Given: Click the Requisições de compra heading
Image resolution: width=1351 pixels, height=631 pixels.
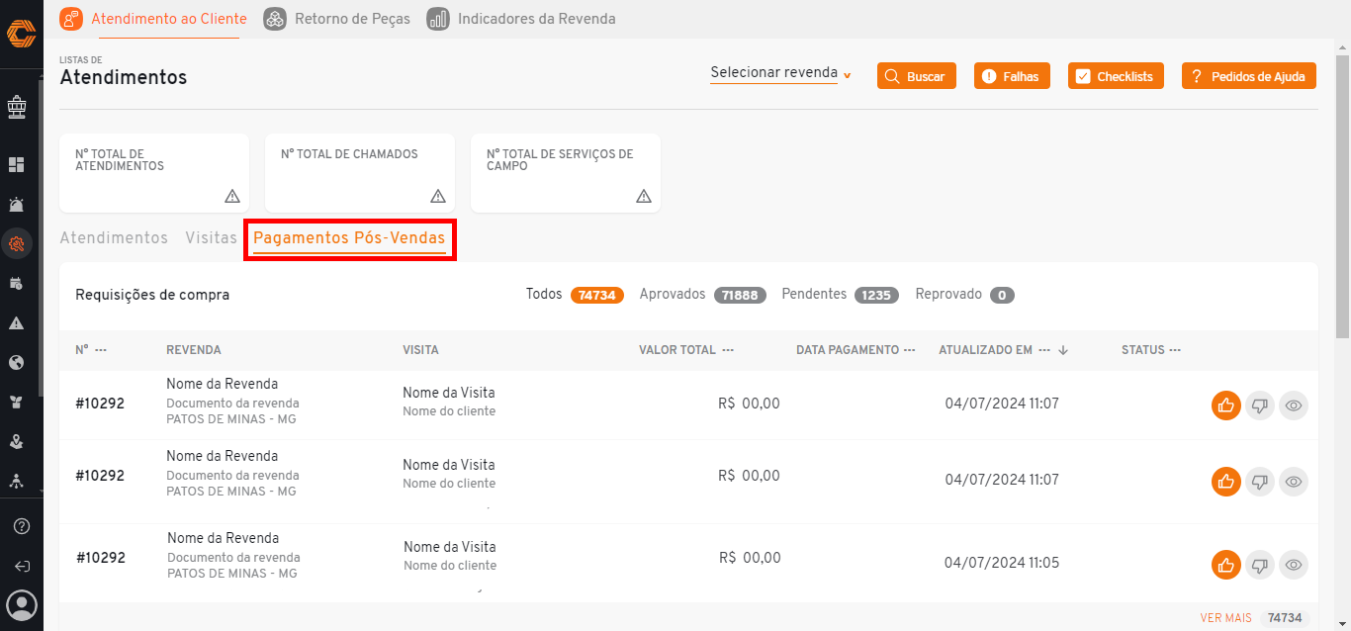Looking at the screenshot, I should tap(152, 295).
